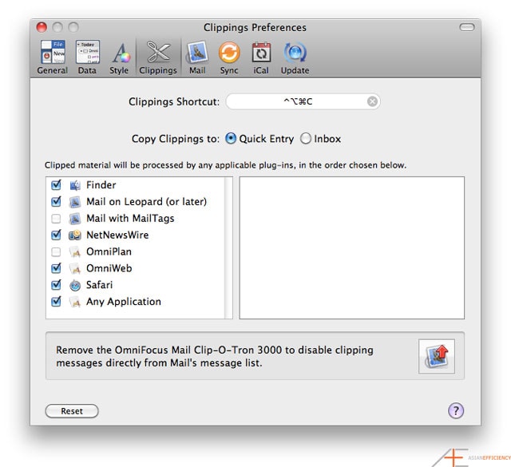Enable the OmniPlan checkbox
Viewport: 511px width, 467px height.
click(x=56, y=251)
